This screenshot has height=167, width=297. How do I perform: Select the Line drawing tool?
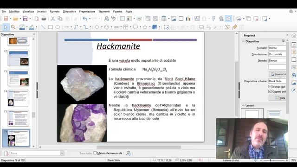[43, 27]
